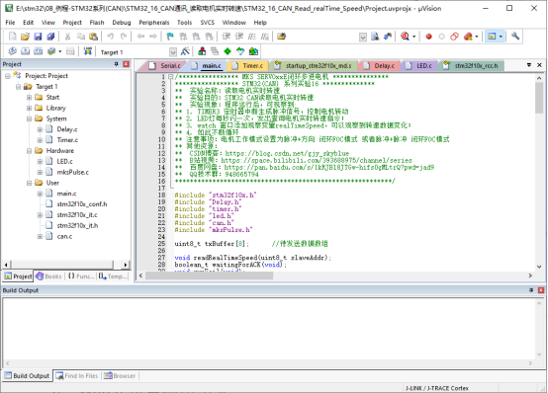This screenshot has height=393, width=548.
Task: Click the CSDN blog URL in line 12
Action: click(x=287, y=153)
